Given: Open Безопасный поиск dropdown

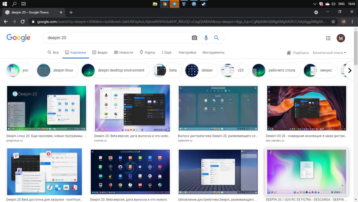Looking at the screenshot, I should (x=329, y=53).
